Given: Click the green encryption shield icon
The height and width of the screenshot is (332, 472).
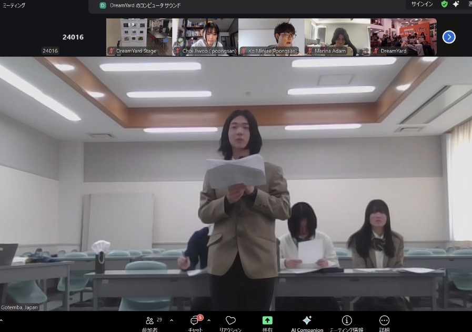Looking at the screenshot, I should click(445, 4).
